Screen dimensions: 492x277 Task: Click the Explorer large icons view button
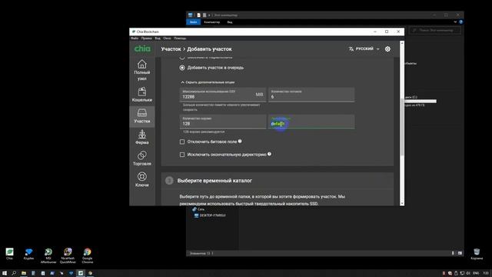tap(460, 253)
